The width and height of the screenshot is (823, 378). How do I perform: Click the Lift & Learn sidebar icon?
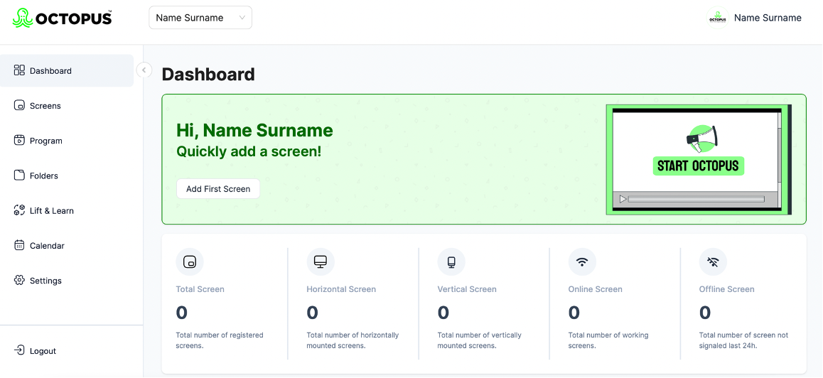(x=19, y=210)
